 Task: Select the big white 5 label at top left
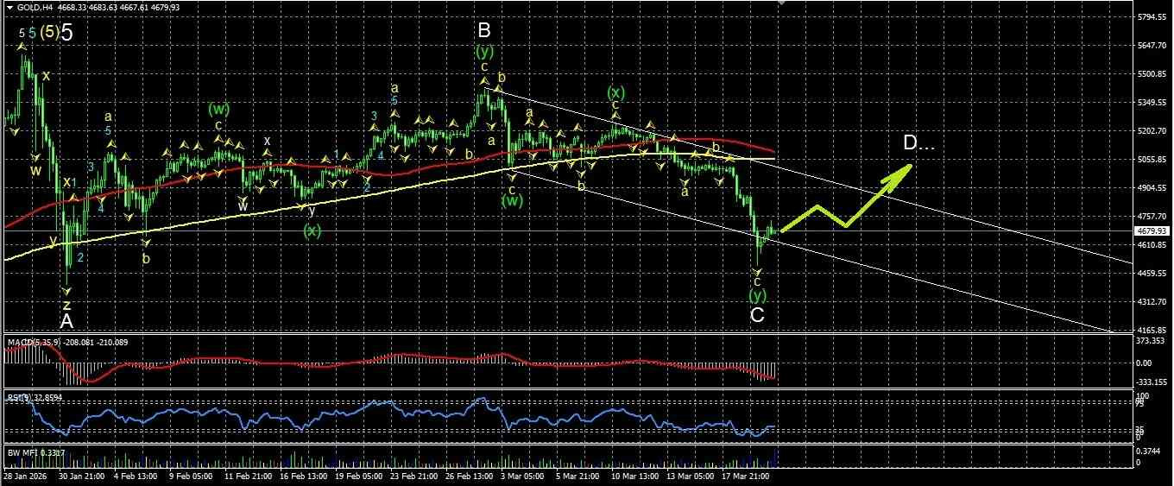[66, 33]
